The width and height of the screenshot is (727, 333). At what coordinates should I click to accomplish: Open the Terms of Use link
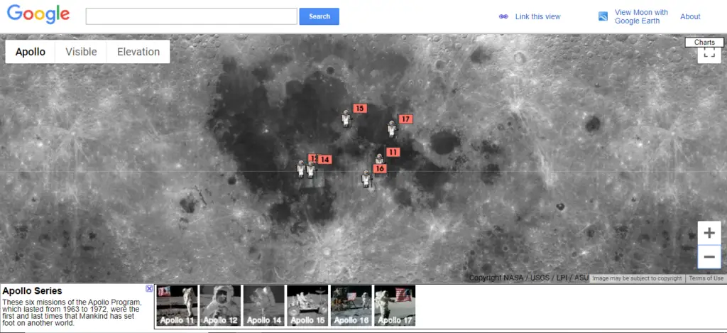[706, 278]
